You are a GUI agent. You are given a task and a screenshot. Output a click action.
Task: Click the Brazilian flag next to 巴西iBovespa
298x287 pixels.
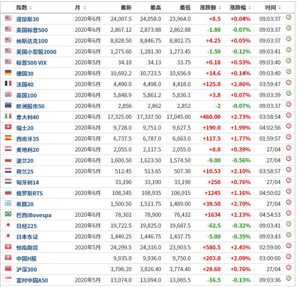click(x=8, y=214)
